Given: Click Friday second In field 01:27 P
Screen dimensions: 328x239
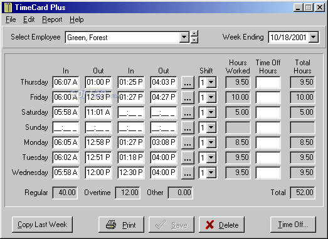Looking at the screenshot, I should [x=131, y=97].
